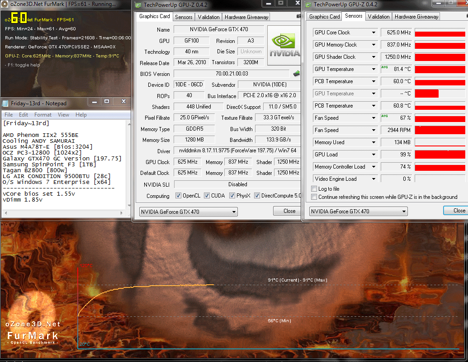Enable Continue refreshing in background checkbox
468x362 pixels.
(314, 197)
